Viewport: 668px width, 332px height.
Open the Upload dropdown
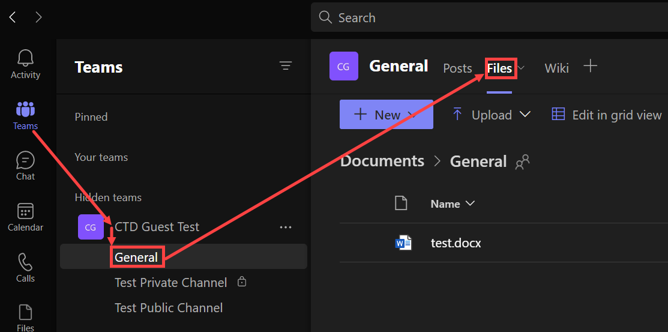tap(492, 115)
